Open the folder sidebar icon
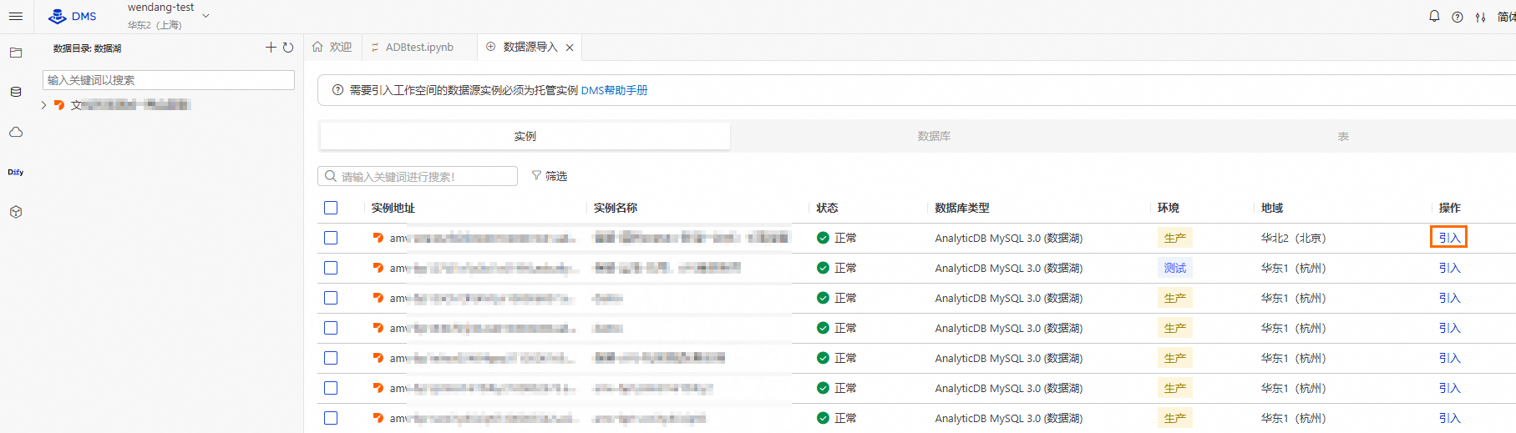 (16, 53)
